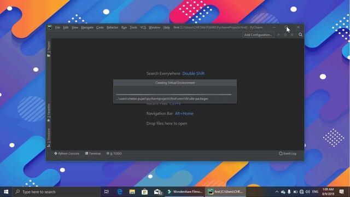The image size is (350, 197).
Task: Click the site-packages path text
Action: click(162, 99)
